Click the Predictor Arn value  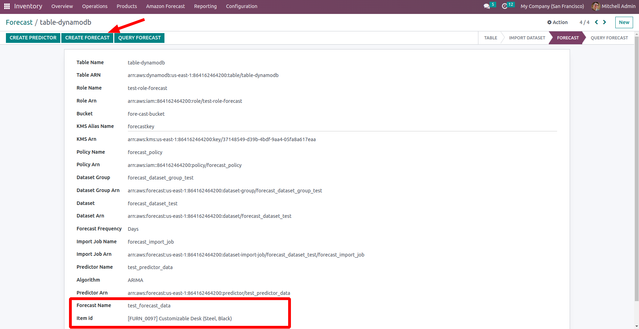tap(209, 293)
